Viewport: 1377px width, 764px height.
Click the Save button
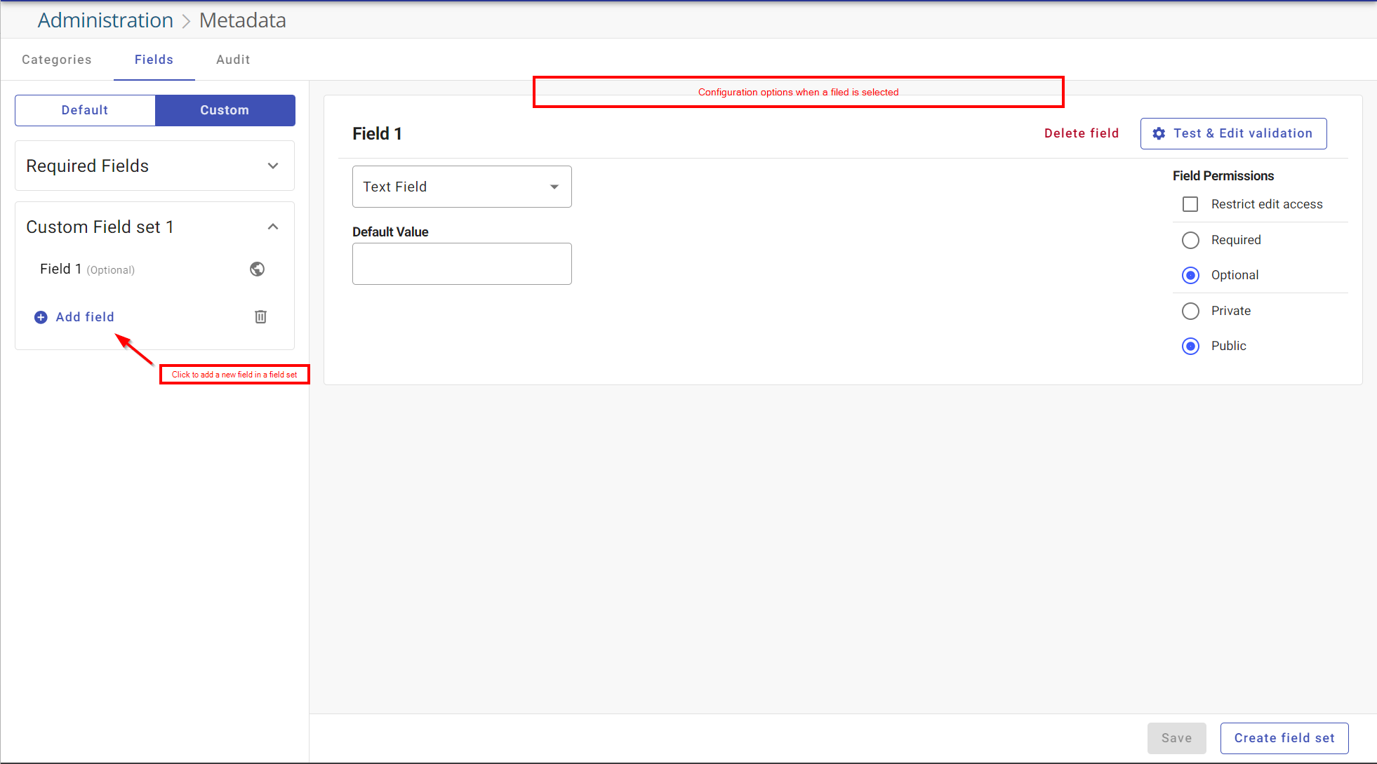[x=1177, y=738]
